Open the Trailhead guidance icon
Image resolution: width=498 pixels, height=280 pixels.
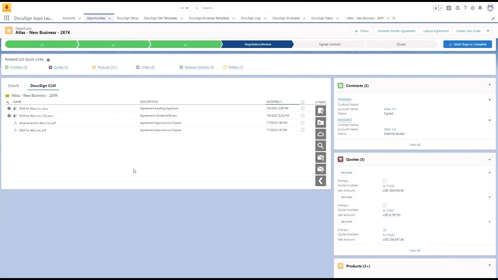click(x=458, y=8)
